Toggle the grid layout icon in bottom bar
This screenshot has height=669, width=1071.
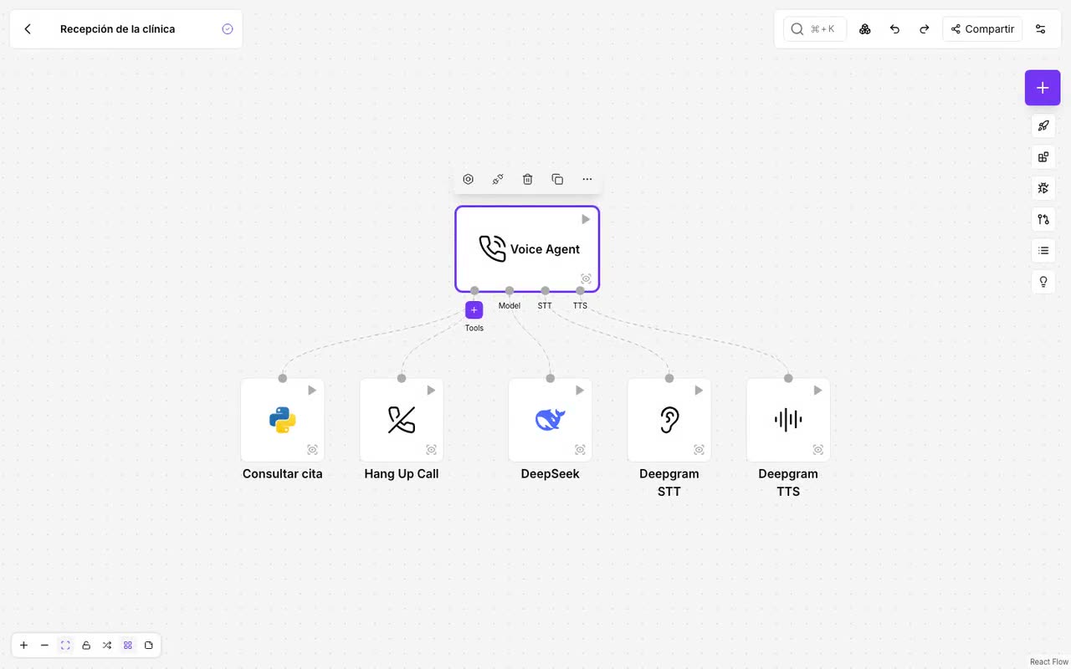(x=128, y=646)
